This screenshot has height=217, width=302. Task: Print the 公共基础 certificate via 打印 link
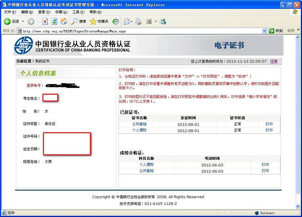click(x=269, y=124)
